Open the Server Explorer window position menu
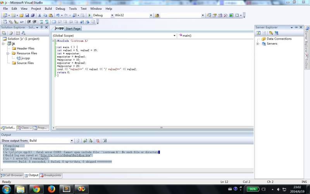This screenshot has width=310, height=194. (x=292, y=28)
